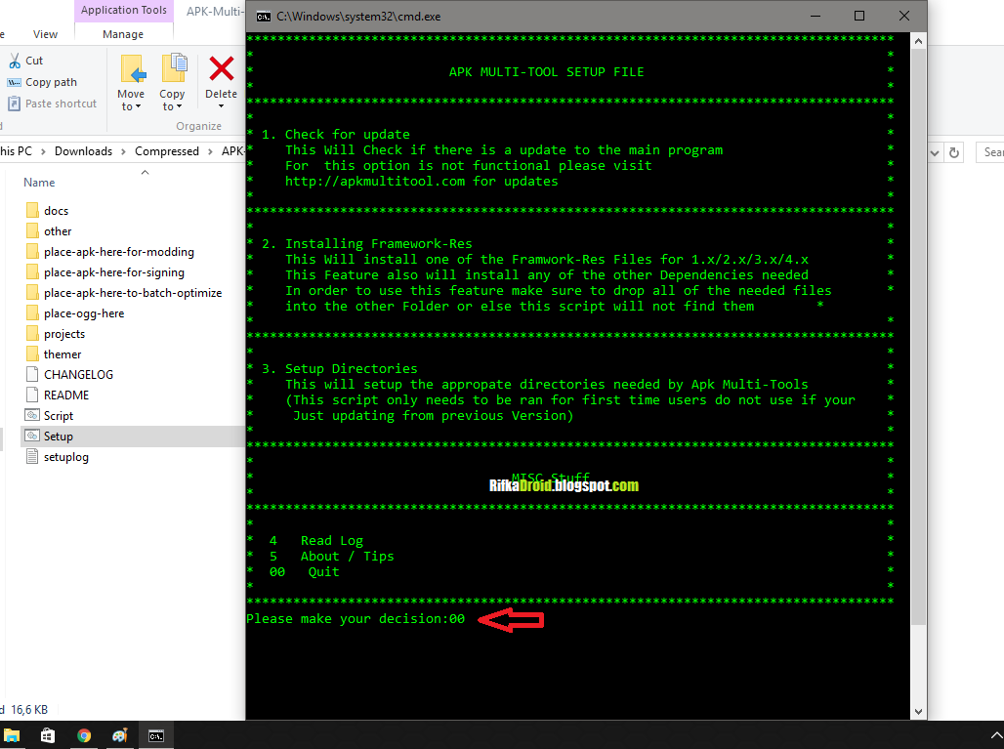The image size is (1004, 749).
Task: Expand the Delete dropdown arrow
Action: point(222,106)
